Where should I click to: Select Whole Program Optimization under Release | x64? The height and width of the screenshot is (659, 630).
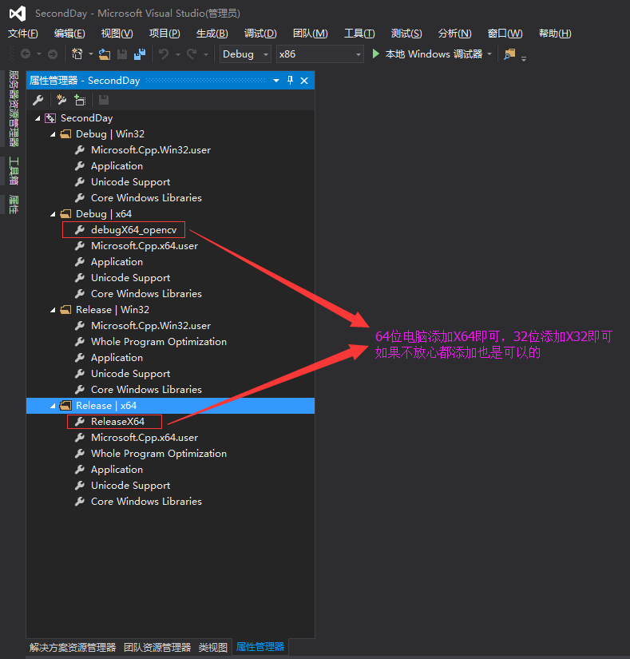click(159, 454)
